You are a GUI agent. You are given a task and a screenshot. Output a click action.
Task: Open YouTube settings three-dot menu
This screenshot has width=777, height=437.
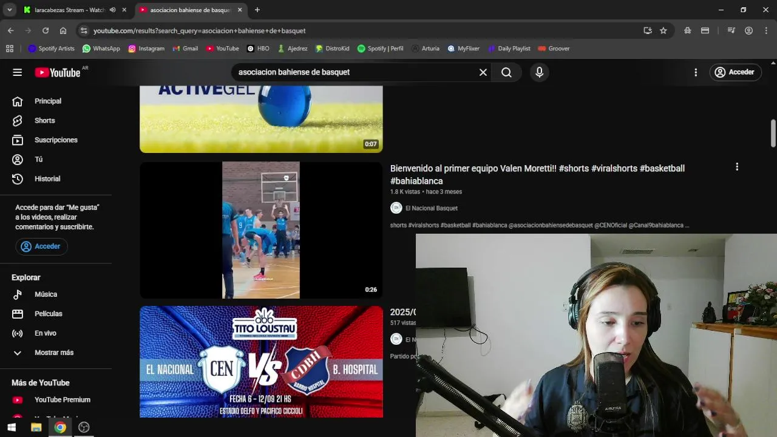[x=696, y=72]
